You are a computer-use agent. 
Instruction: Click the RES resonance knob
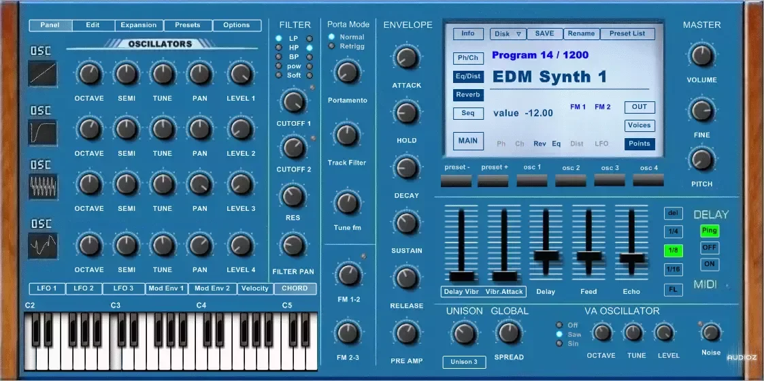tap(293, 195)
